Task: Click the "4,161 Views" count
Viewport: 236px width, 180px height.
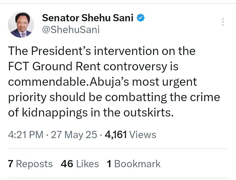Action: coord(130,135)
